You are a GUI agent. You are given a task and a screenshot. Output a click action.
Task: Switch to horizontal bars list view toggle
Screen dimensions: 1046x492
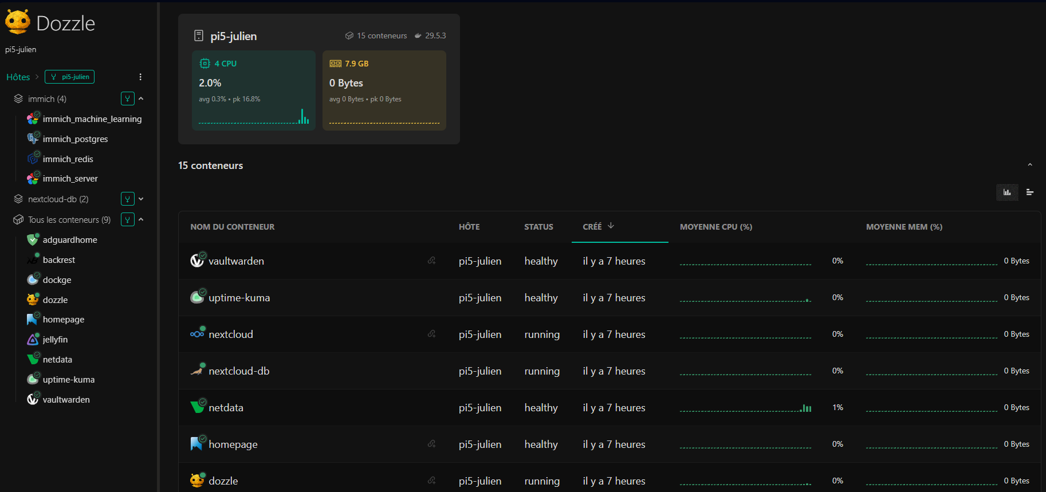click(1030, 192)
